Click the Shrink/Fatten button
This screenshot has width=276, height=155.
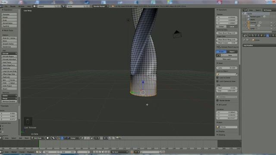tap(9, 23)
